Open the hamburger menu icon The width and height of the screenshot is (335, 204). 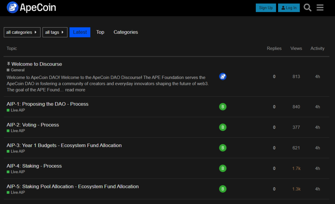pyautogui.click(x=320, y=8)
